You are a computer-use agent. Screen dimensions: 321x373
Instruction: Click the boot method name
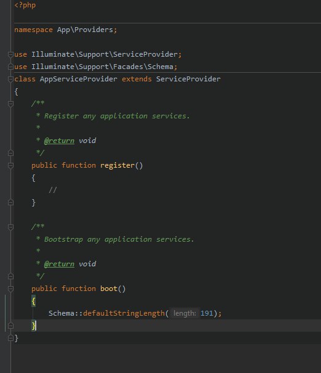coord(109,289)
